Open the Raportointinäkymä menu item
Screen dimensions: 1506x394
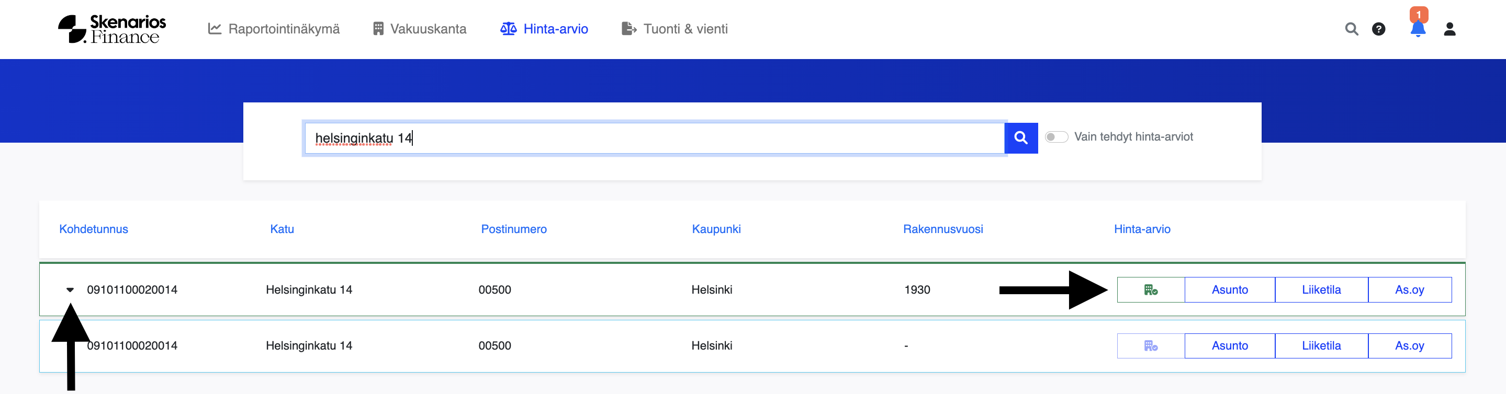pos(274,29)
